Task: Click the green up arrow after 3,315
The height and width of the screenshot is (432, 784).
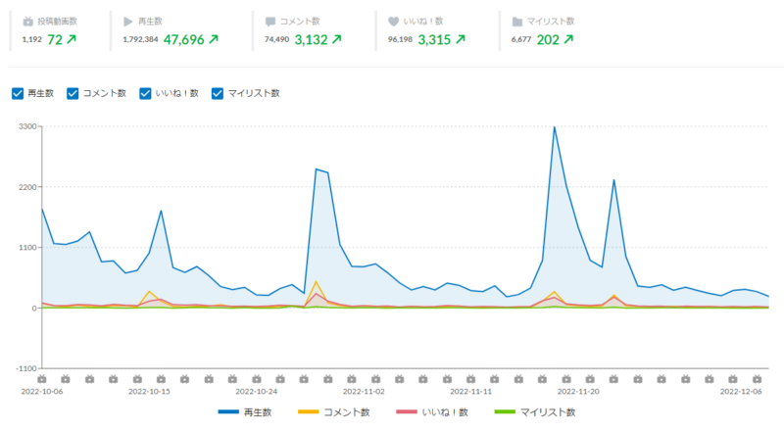Action: tap(461, 39)
